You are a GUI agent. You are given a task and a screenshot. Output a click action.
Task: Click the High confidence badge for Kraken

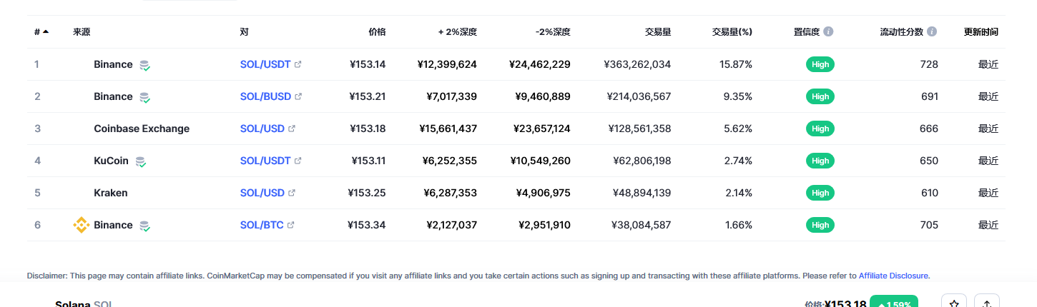coord(820,193)
